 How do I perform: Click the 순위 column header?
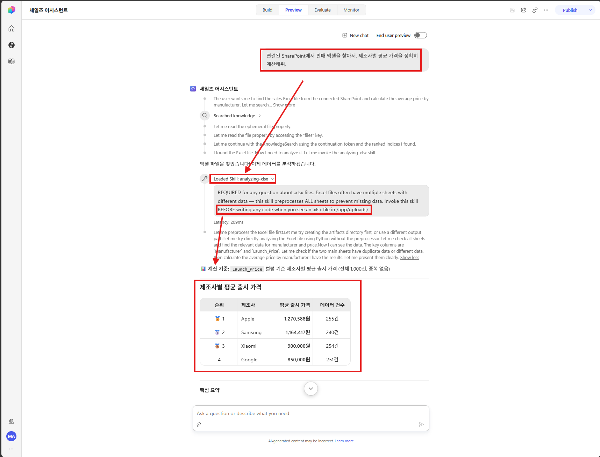coord(219,305)
